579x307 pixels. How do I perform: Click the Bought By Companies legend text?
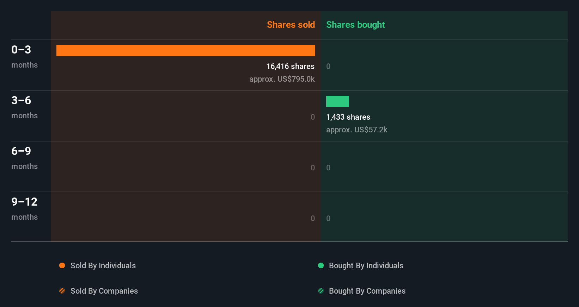pyautogui.click(x=367, y=291)
